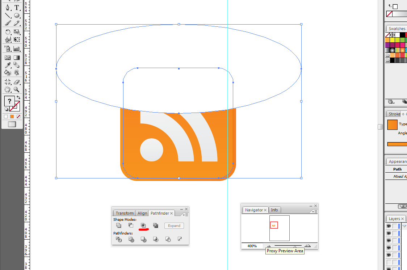Select the Crop Area tool
This screenshot has height=270, width=407.
tap(8, 82)
